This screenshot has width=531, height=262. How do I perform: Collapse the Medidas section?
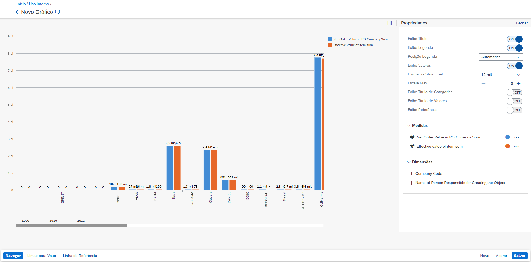[x=409, y=125]
